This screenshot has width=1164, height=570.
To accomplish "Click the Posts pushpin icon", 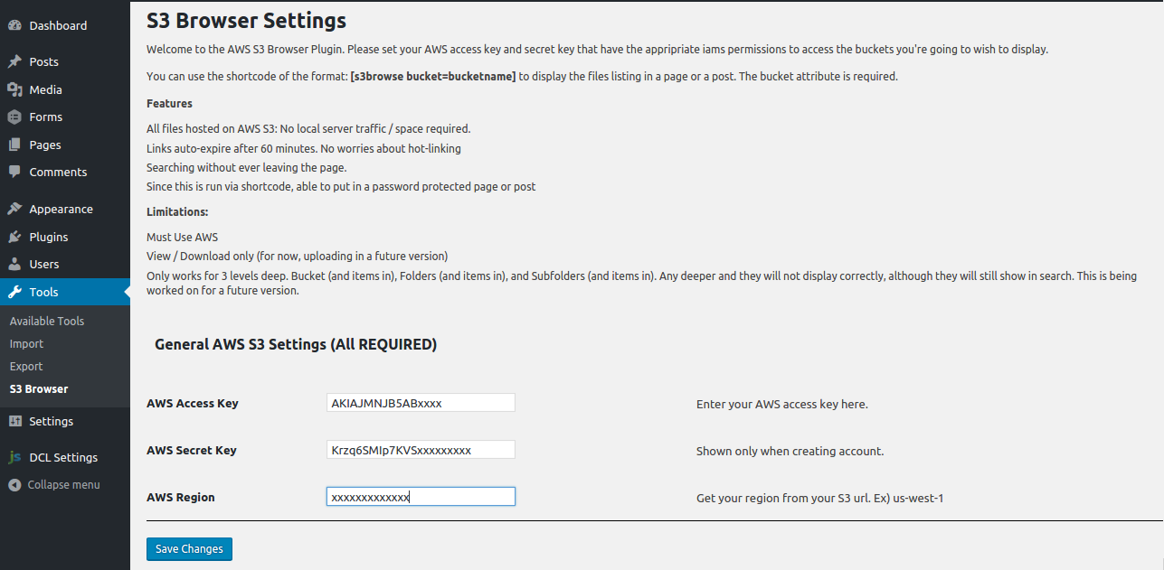I will click(x=14, y=62).
